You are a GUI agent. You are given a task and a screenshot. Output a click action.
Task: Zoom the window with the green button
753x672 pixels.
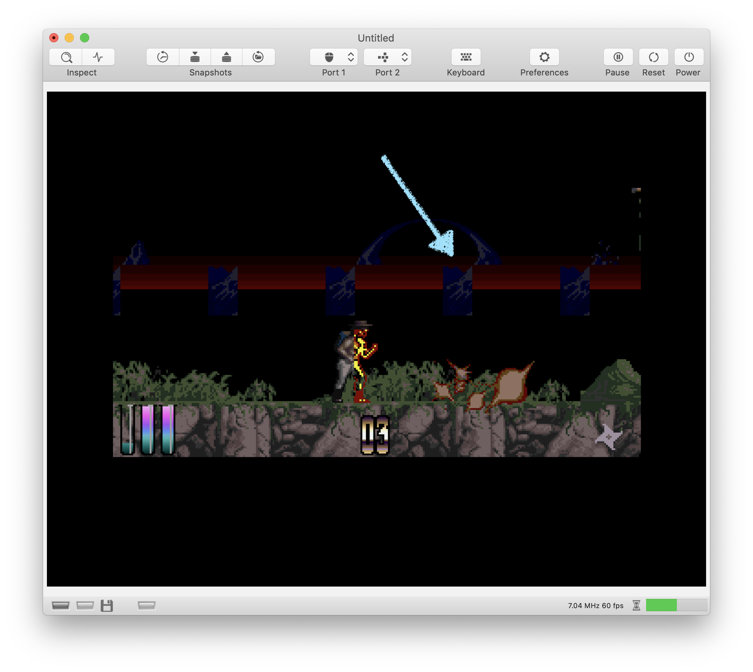coord(85,38)
